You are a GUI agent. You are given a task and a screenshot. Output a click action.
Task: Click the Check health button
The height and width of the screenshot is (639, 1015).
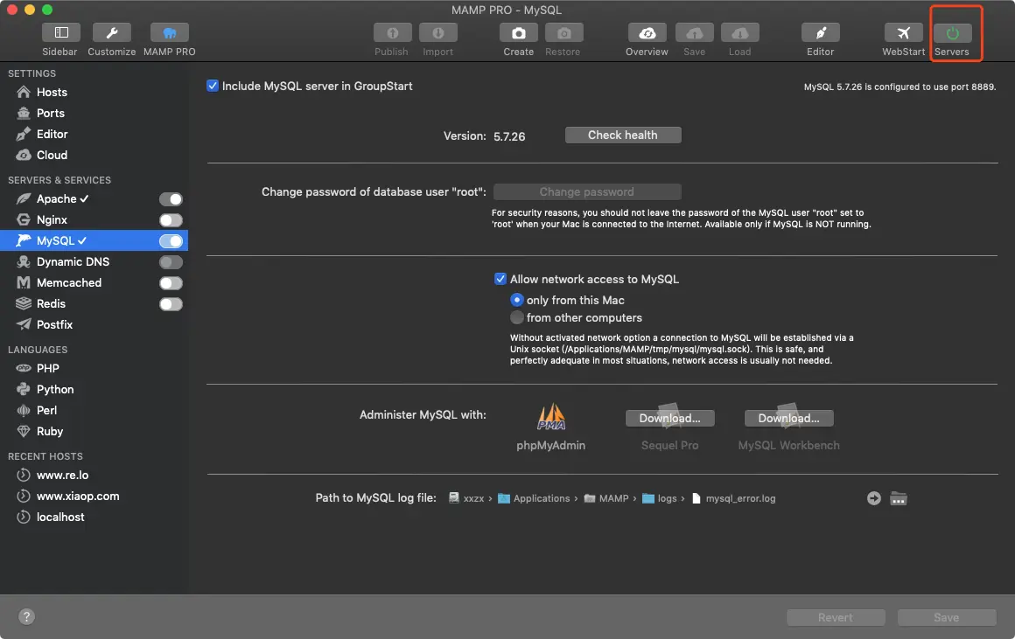click(623, 135)
